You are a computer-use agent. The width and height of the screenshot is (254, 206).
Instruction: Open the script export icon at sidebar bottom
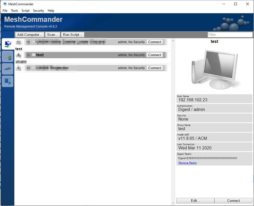8,81
